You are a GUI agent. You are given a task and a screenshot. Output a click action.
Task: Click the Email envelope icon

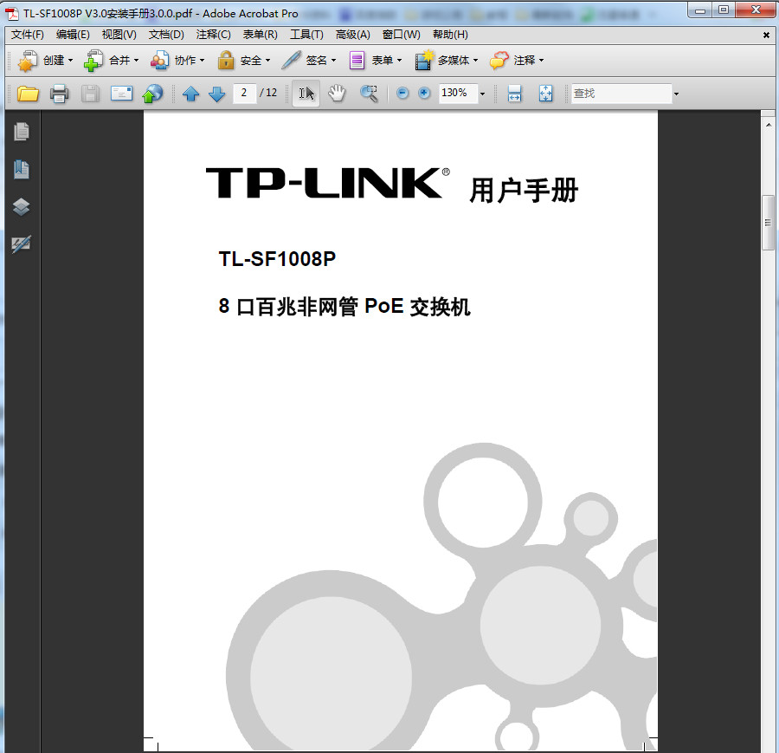(121, 94)
